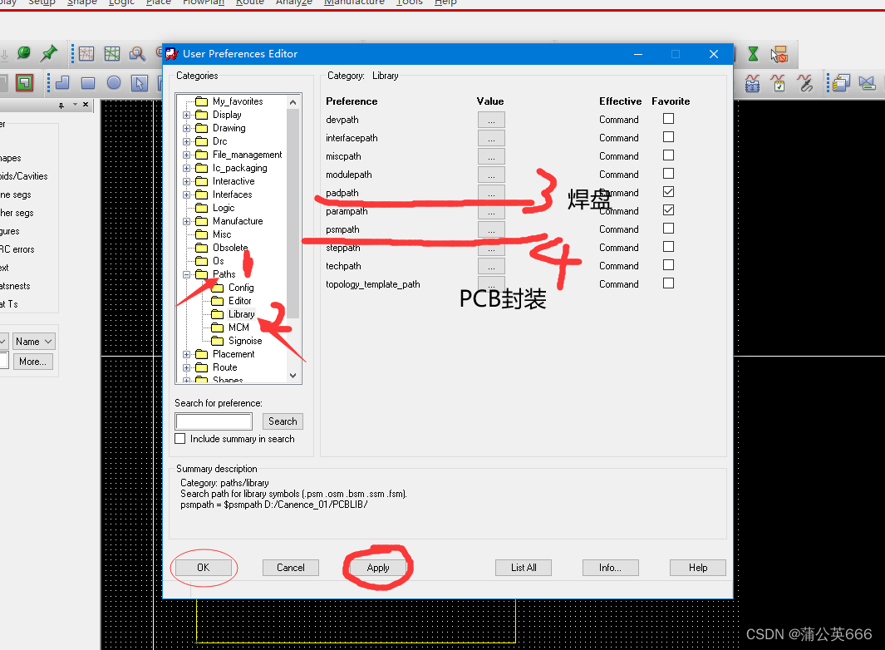
Task: Click the green pushpin toolbar icon
Action: [49, 54]
